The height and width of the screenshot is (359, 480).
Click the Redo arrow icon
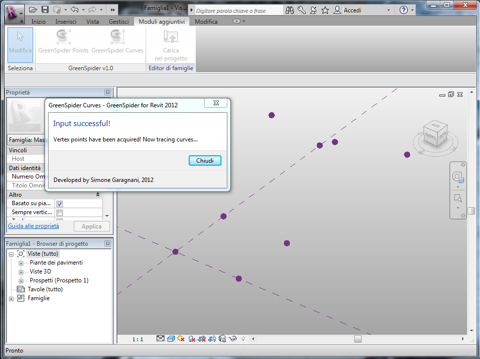pos(92,10)
